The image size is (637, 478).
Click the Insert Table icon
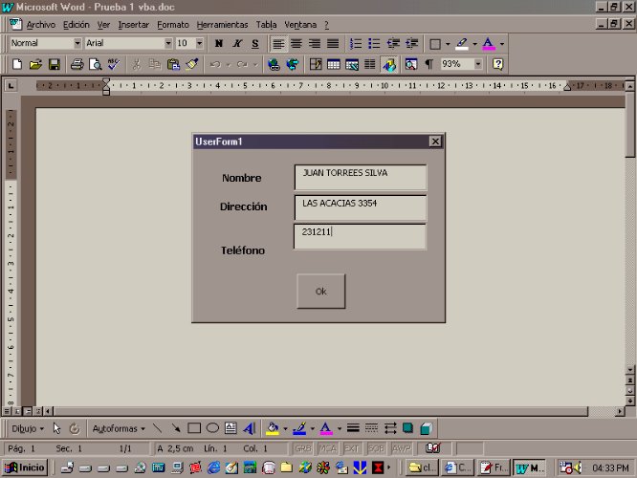coord(334,65)
